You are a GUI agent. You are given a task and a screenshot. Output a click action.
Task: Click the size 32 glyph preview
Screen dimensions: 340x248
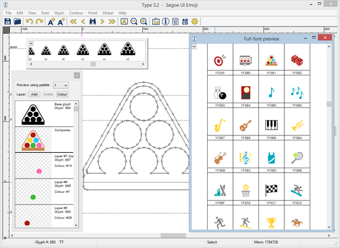click(x=46, y=51)
